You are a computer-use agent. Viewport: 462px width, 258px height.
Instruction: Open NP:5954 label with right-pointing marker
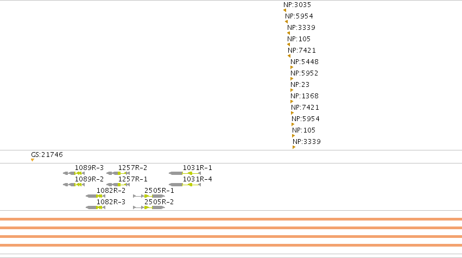[x=306, y=119]
